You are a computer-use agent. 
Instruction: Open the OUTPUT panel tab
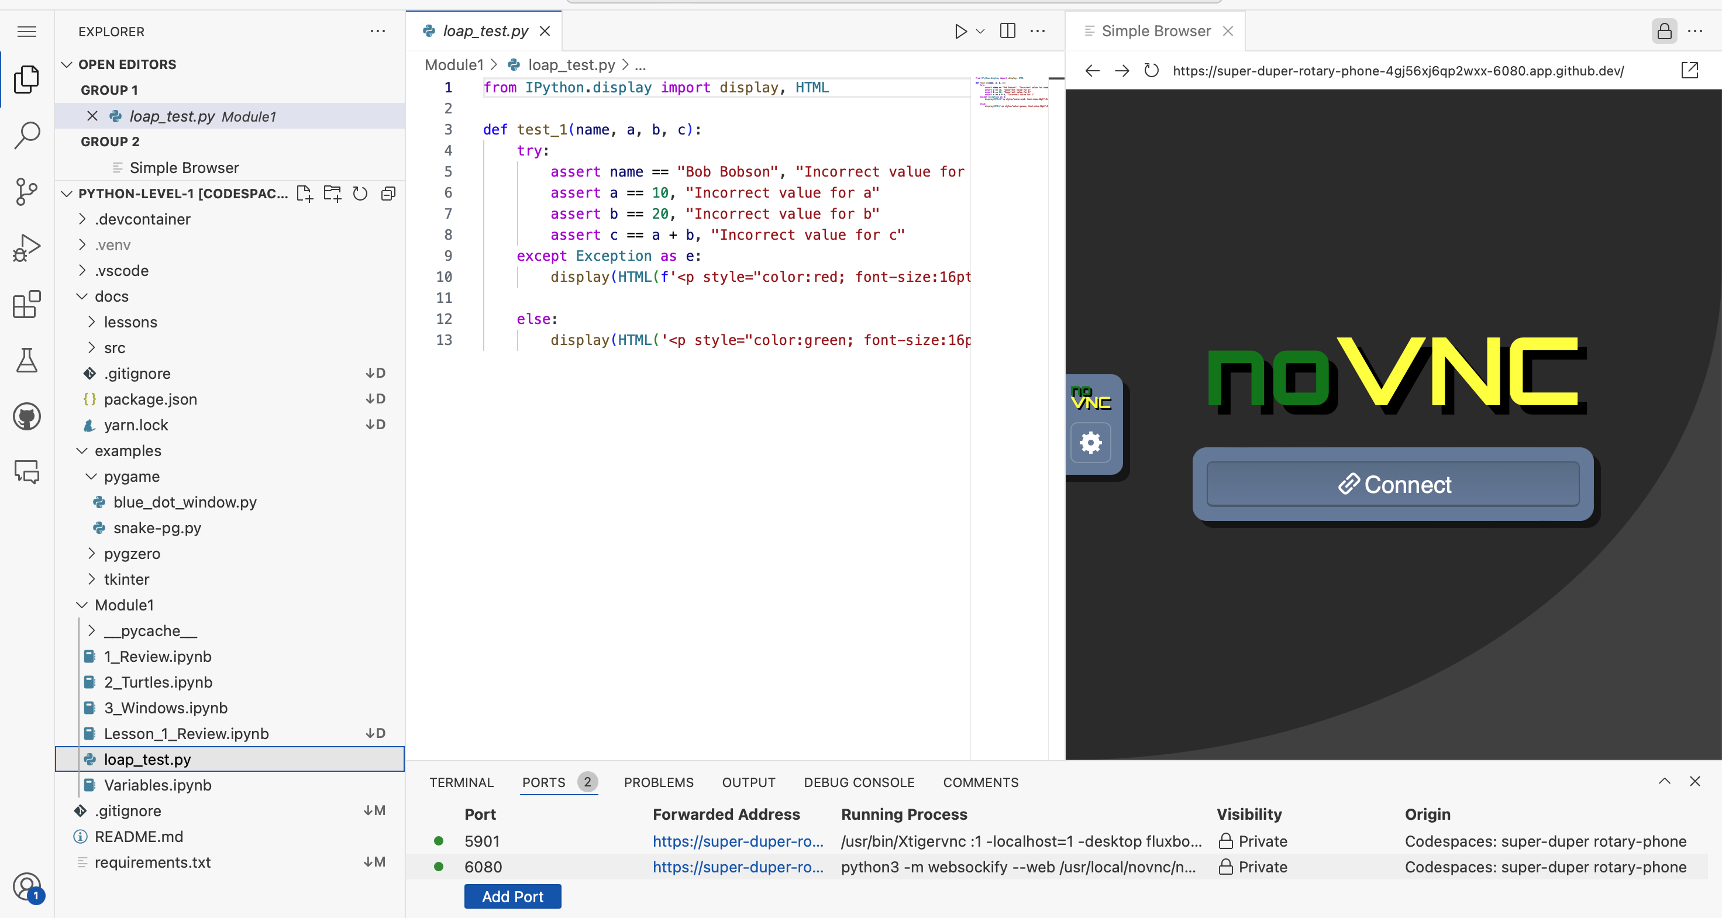point(748,782)
